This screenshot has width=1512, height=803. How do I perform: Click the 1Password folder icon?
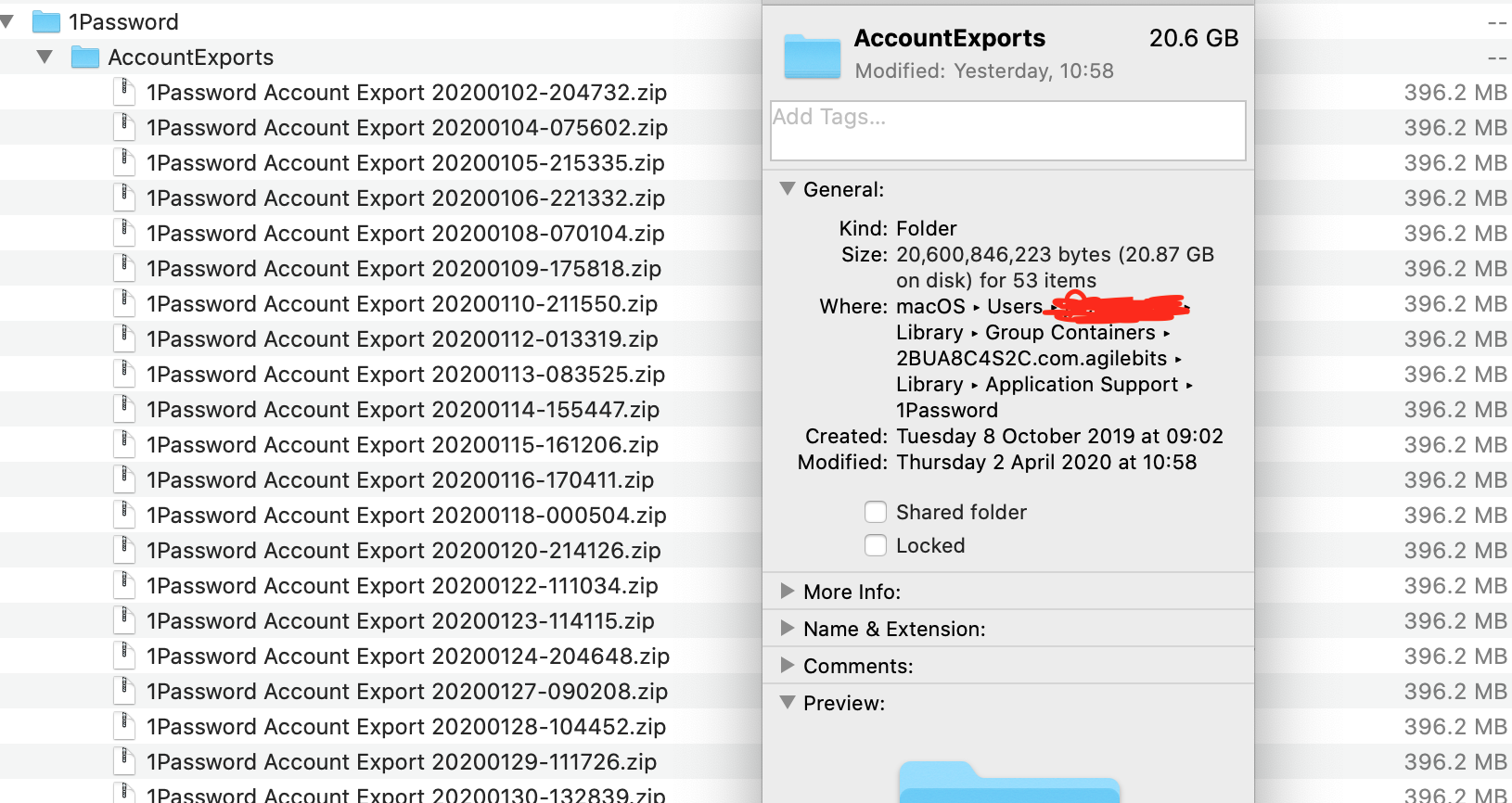[46, 21]
